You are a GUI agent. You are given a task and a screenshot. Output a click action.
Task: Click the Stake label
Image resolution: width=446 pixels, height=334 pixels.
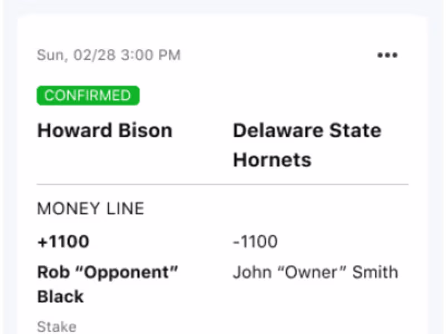(x=56, y=326)
